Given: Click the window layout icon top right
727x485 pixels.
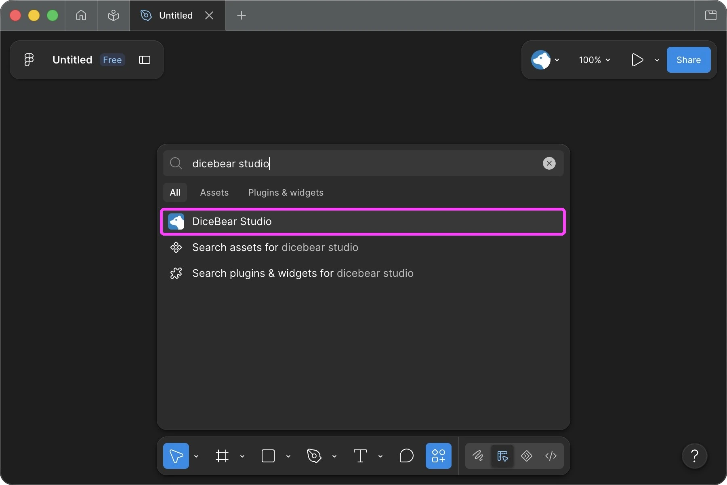Looking at the screenshot, I should point(711,15).
